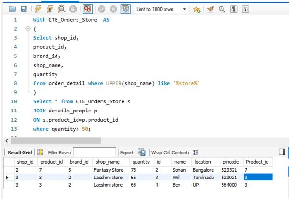Focus the Filter Rows input field

pos(94,152)
